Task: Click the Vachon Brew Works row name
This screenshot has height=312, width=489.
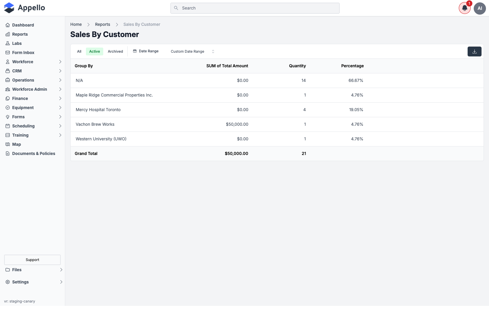Action: coord(95,124)
